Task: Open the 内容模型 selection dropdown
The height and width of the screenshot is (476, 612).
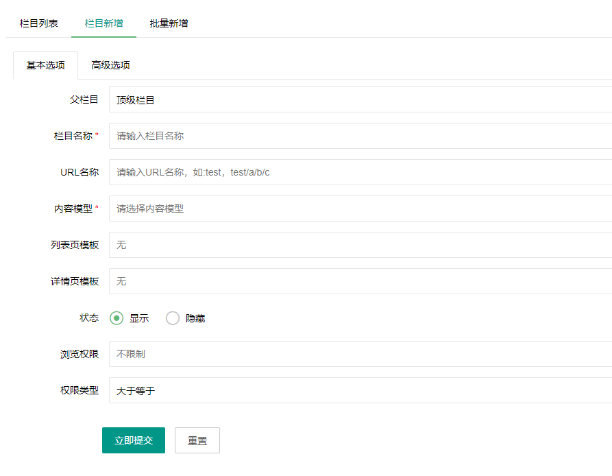Action: pos(360,209)
